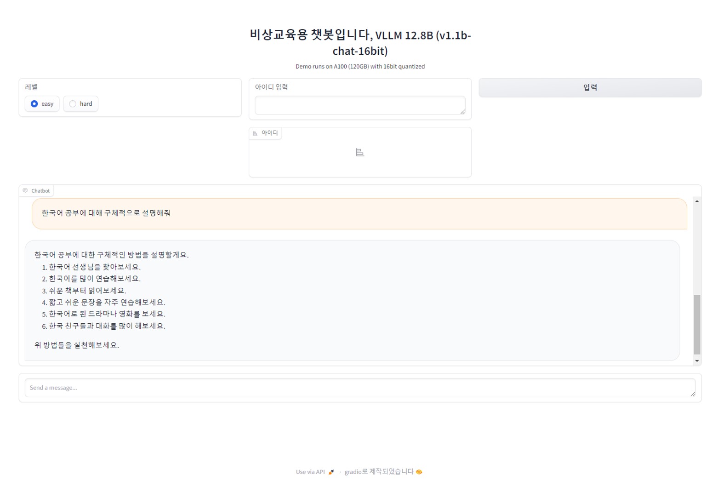Open the gradio로 제작되었습니다 link
This screenshot has height=481, width=718.
click(379, 472)
